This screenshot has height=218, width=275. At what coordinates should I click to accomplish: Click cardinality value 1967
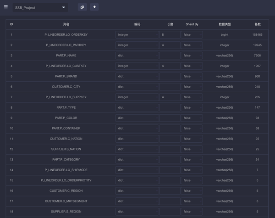point(257,66)
